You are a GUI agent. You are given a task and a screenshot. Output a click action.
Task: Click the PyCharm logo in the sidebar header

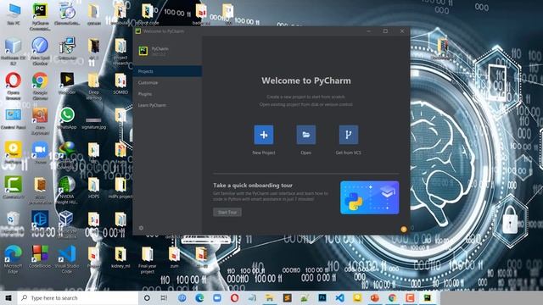click(143, 51)
